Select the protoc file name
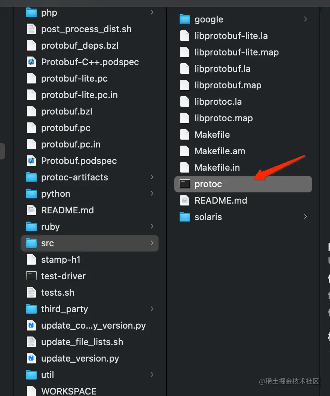Image resolution: width=330 pixels, height=396 pixels. (208, 184)
